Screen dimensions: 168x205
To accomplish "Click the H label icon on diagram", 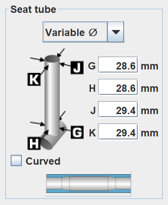I will click(x=34, y=143).
